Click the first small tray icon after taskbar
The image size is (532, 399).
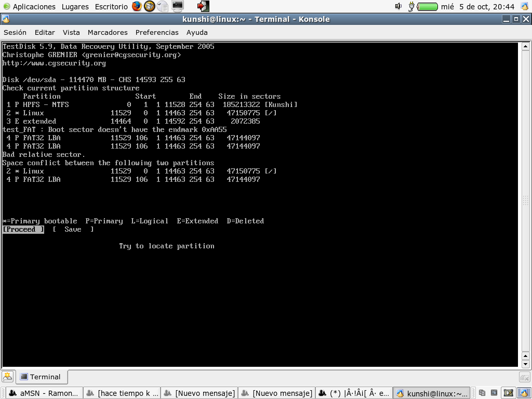pyautogui.click(x=482, y=393)
